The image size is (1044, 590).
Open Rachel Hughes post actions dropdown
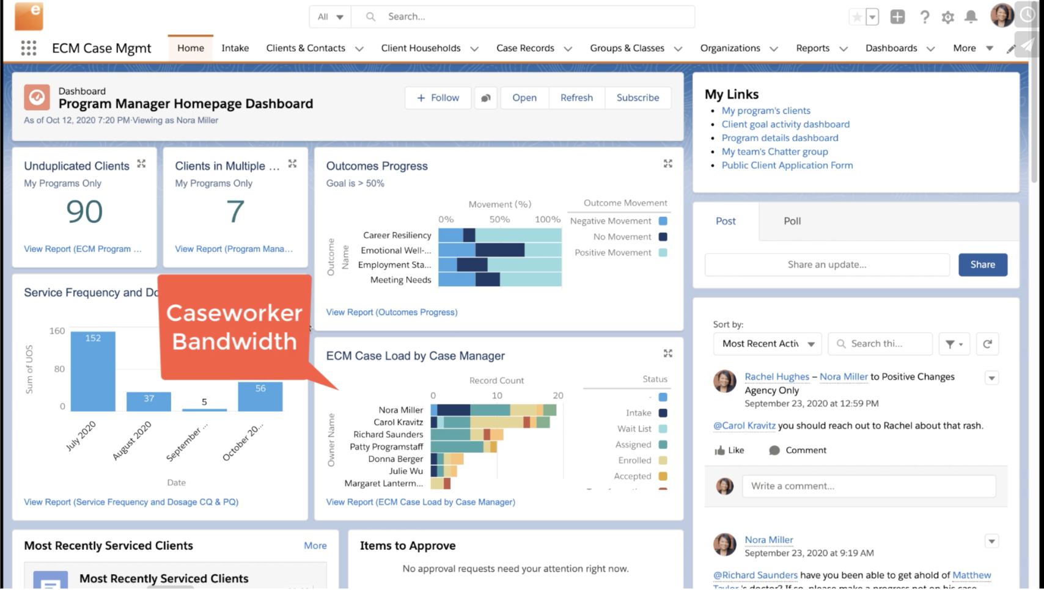[x=991, y=378]
